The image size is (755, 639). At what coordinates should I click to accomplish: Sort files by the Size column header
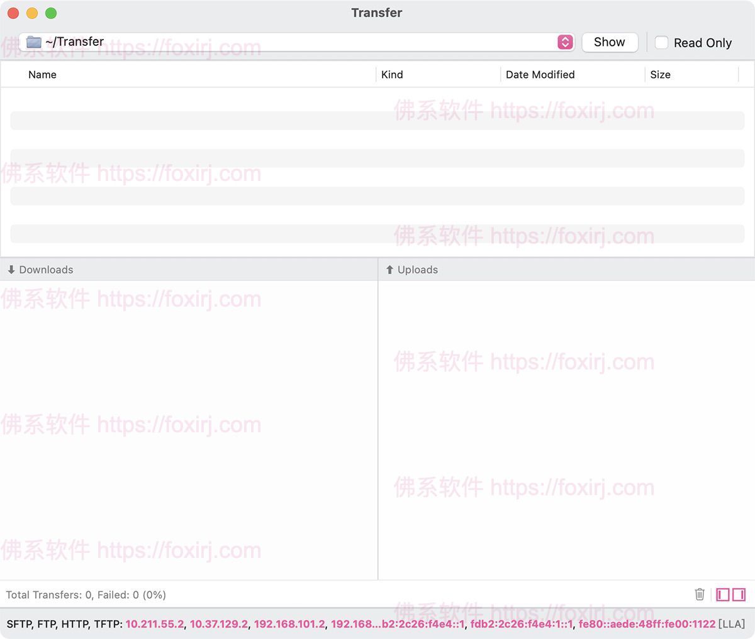[x=660, y=74]
